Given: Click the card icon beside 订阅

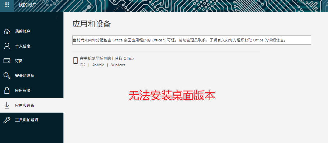Looking at the screenshot, I should (7, 61).
